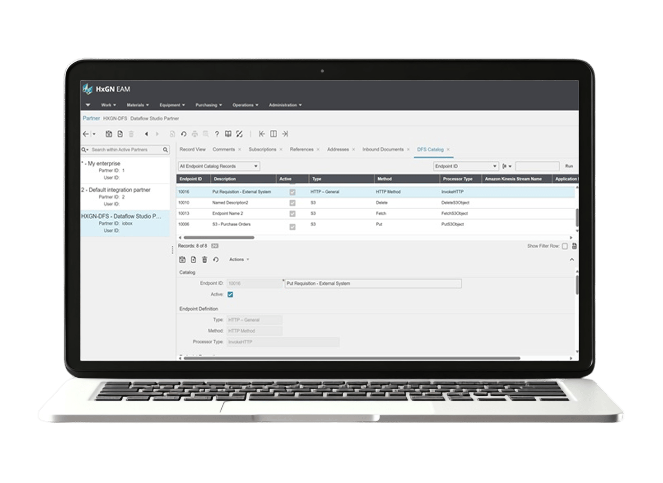The width and height of the screenshot is (663, 483).
Task: Open the Actions menu in the detail pane
Action: click(237, 260)
